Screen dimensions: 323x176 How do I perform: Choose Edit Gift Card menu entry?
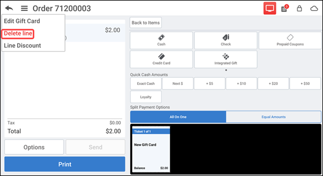pos(22,21)
